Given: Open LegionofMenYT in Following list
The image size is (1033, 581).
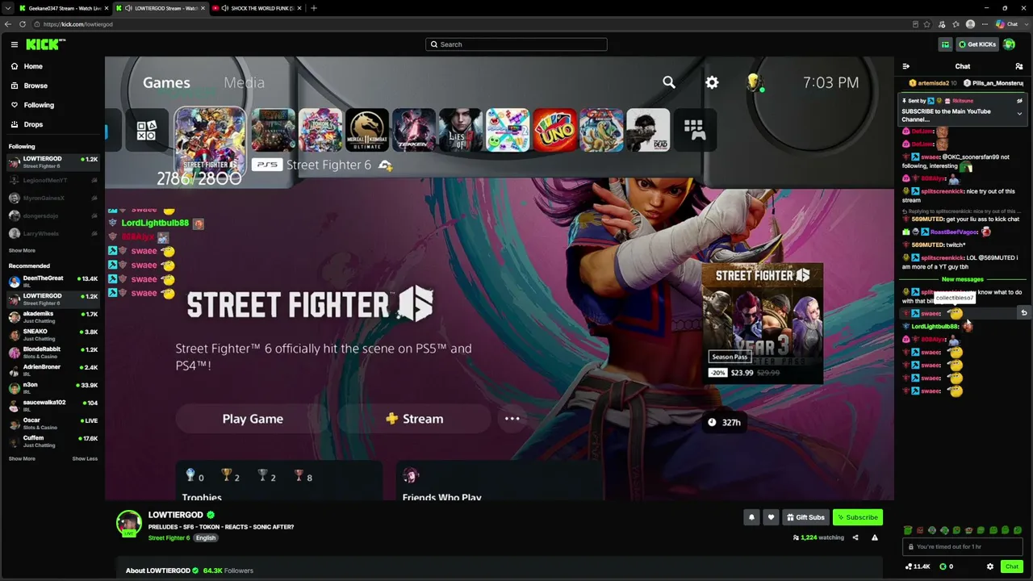Looking at the screenshot, I should tap(52, 180).
